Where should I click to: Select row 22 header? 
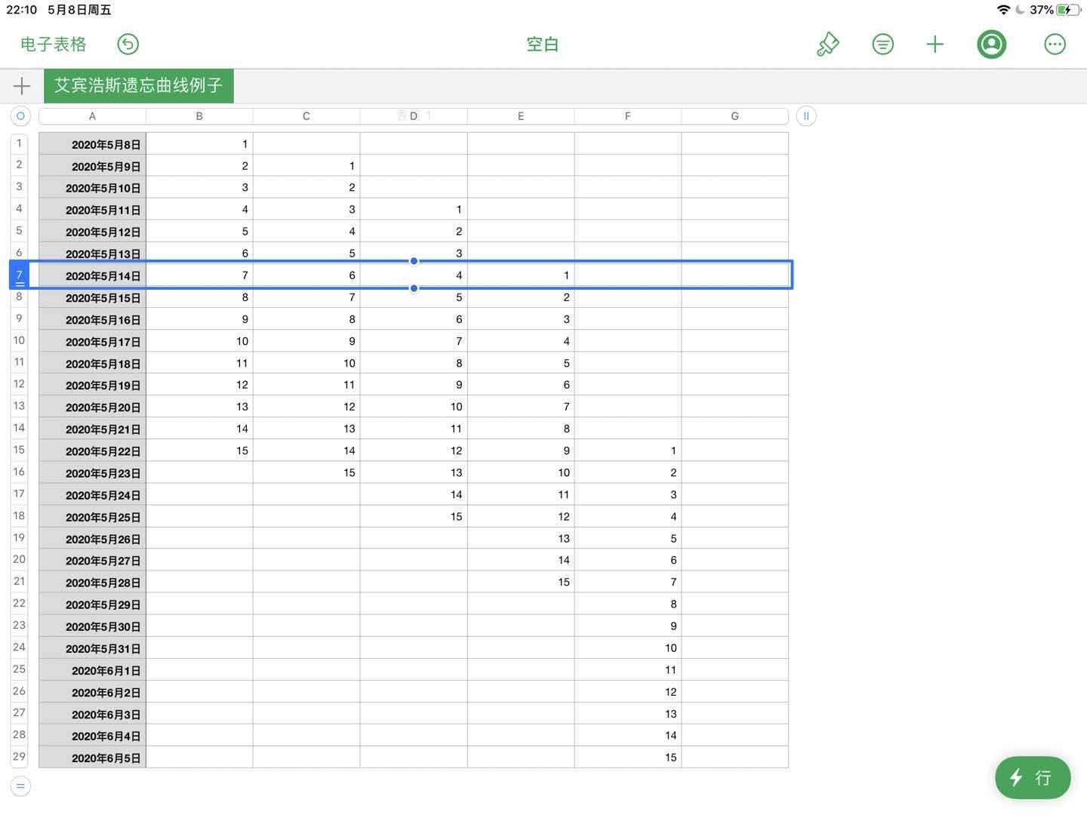point(19,604)
